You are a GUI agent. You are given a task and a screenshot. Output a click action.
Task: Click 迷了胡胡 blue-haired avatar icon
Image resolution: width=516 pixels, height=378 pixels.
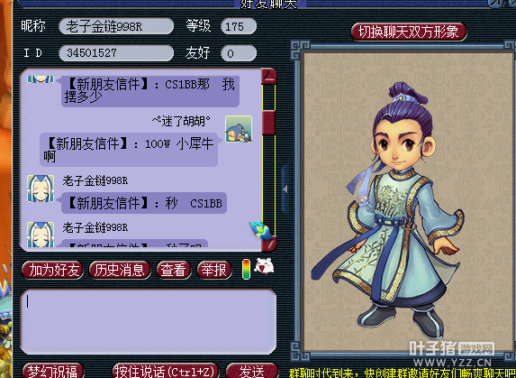tap(239, 129)
